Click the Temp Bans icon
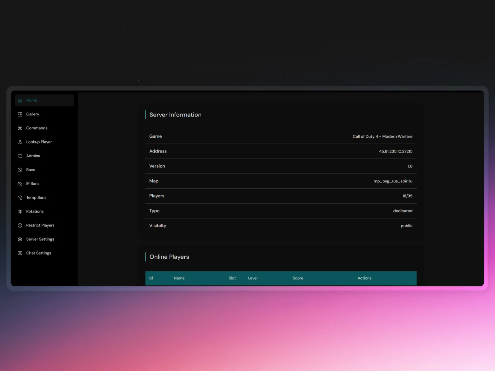The image size is (495, 371). click(x=20, y=198)
